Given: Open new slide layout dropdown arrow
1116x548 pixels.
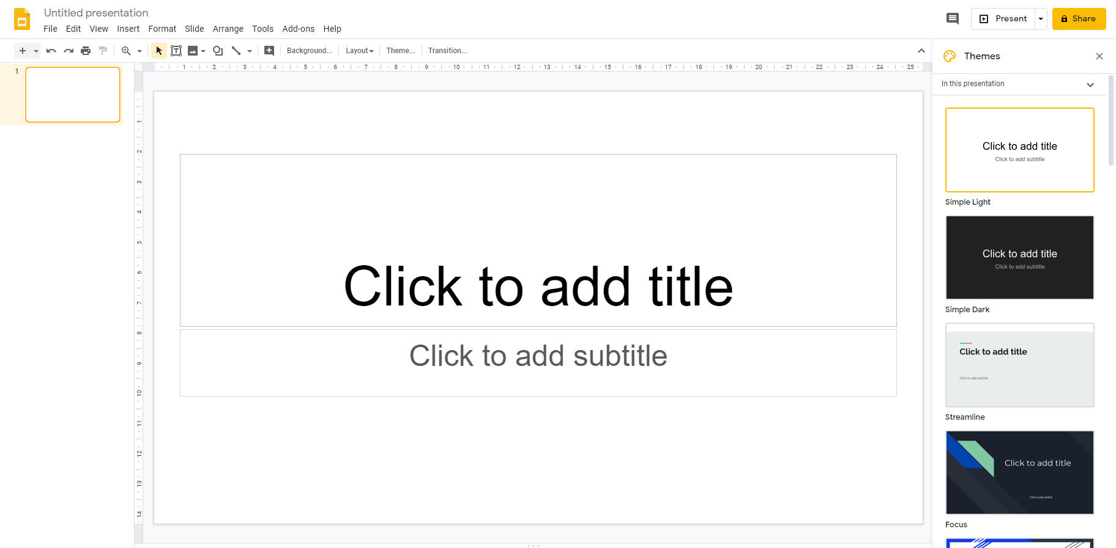Looking at the screenshot, I should [36, 51].
